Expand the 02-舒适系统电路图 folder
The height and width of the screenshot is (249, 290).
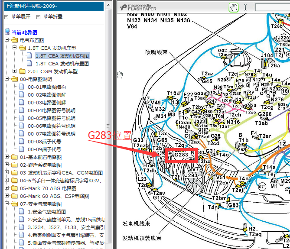click(x=7, y=165)
